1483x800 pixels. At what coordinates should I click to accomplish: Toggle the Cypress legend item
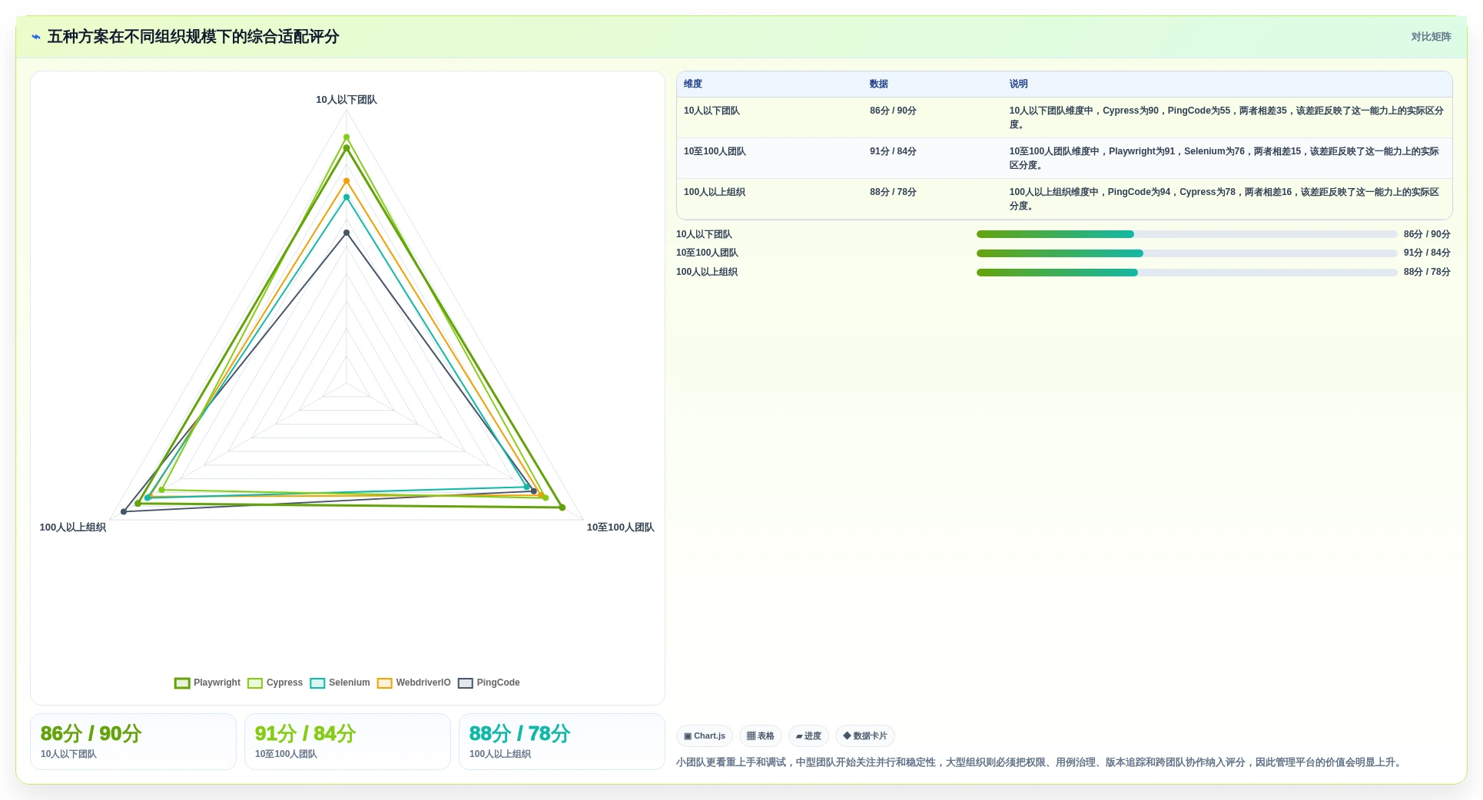click(275, 683)
